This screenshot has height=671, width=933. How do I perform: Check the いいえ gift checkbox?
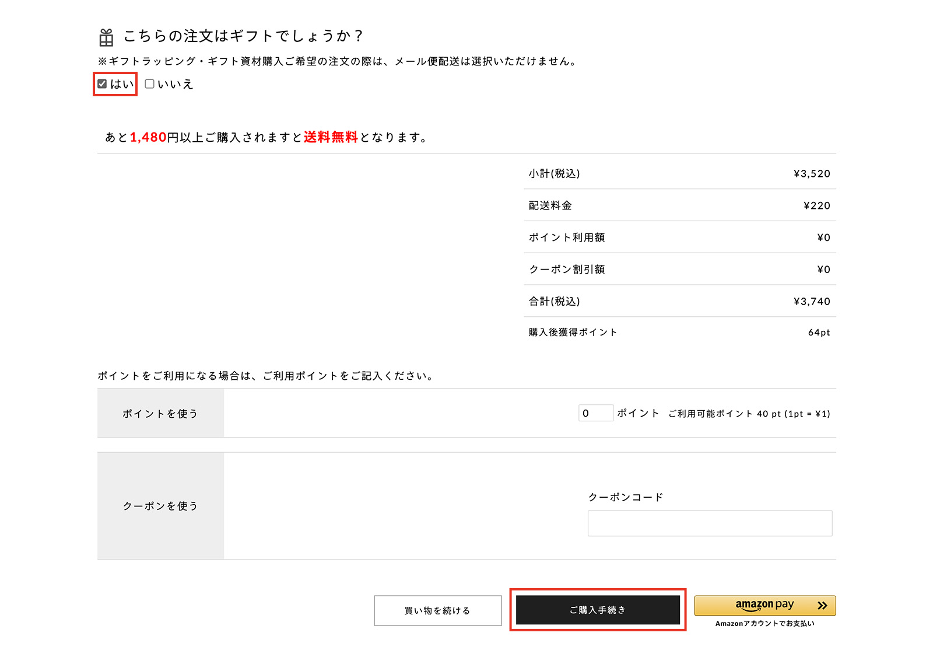(150, 84)
